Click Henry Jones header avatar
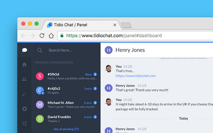The height and width of the screenshot is (133, 213). pos(108,50)
